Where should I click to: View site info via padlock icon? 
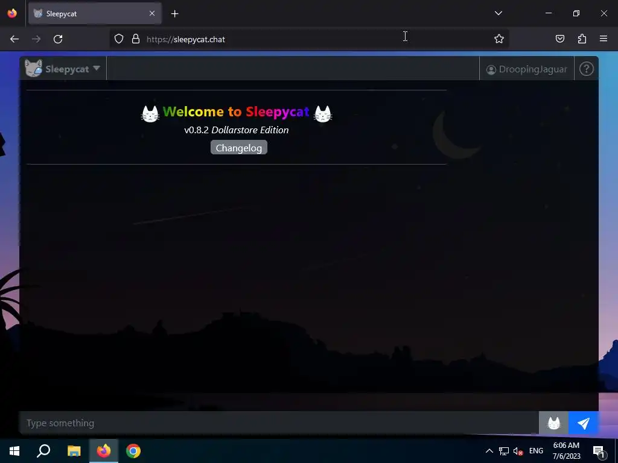(x=136, y=39)
